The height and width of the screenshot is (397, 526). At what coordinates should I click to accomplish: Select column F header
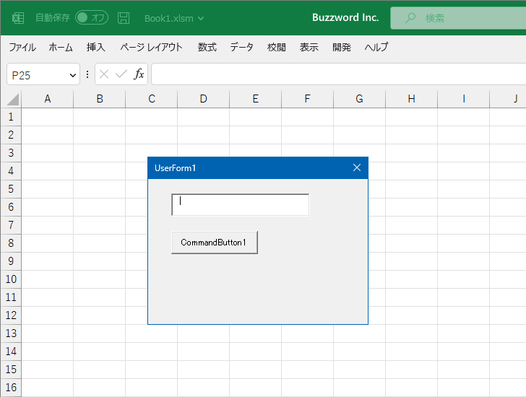pyautogui.click(x=307, y=99)
